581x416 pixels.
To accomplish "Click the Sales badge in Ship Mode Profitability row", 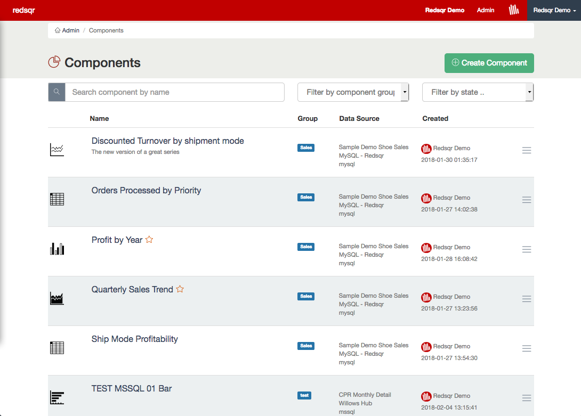I will [306, 346].
